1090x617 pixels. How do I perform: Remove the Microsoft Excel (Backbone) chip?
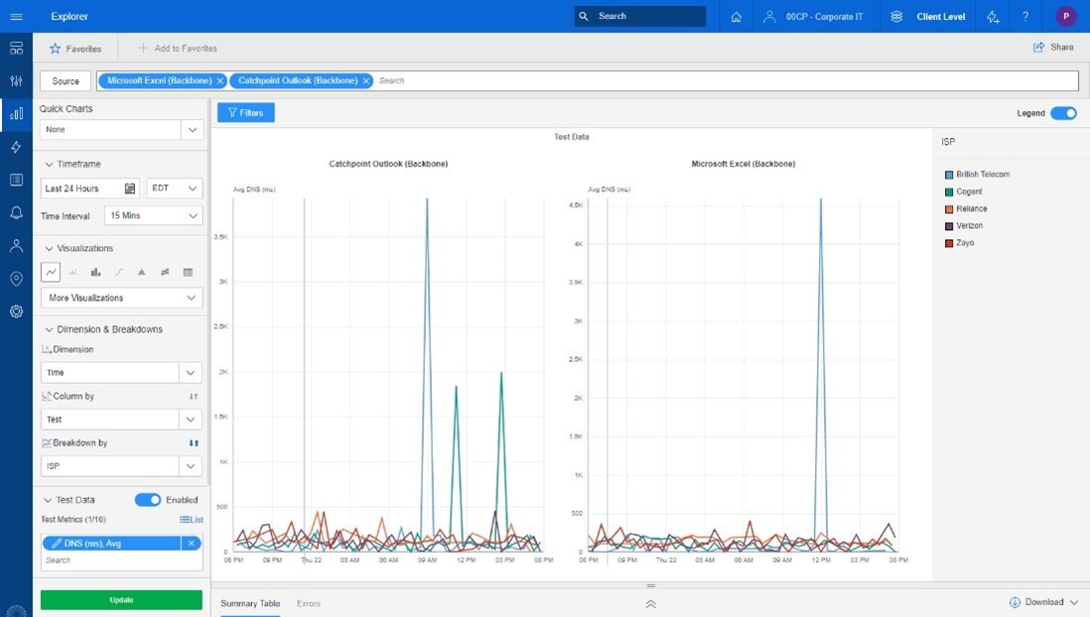(x=220, y=80)
